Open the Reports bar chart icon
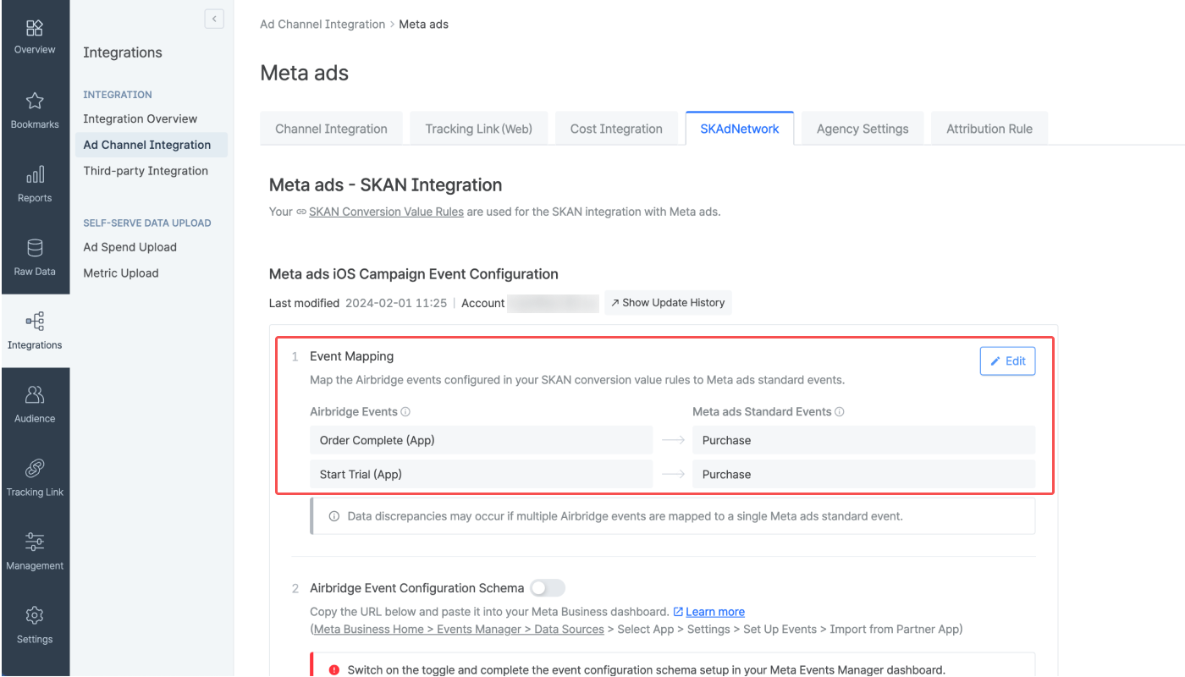 click(x=35, y=175)
